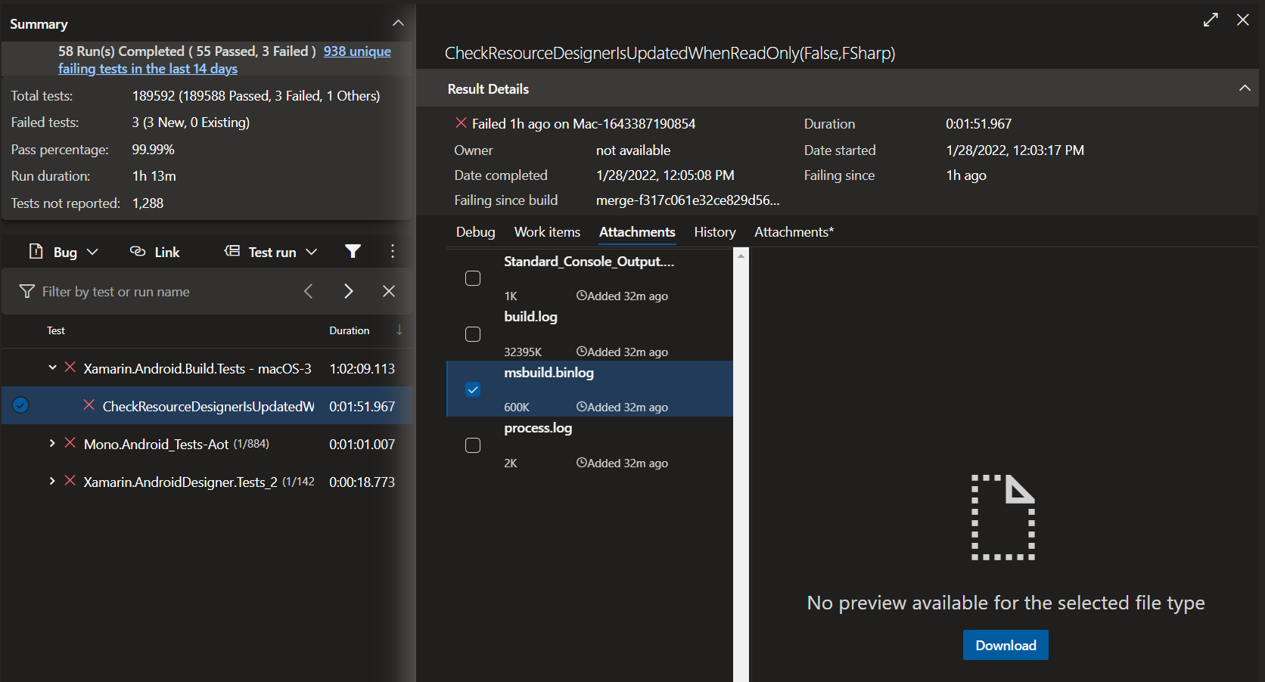This screenshot has height=682, width=1265.
Task: Check the build.log attachment checkbox
Action: (473, 334)
